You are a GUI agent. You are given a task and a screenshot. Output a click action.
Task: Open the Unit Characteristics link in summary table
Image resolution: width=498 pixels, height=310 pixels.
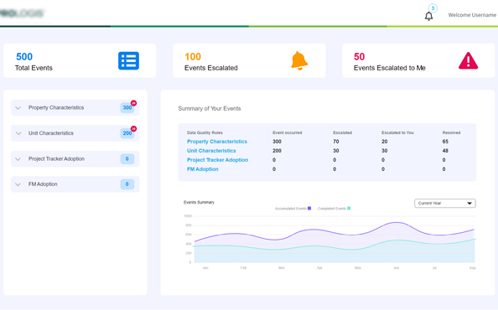pyautogui.click(x=211, y=151)
